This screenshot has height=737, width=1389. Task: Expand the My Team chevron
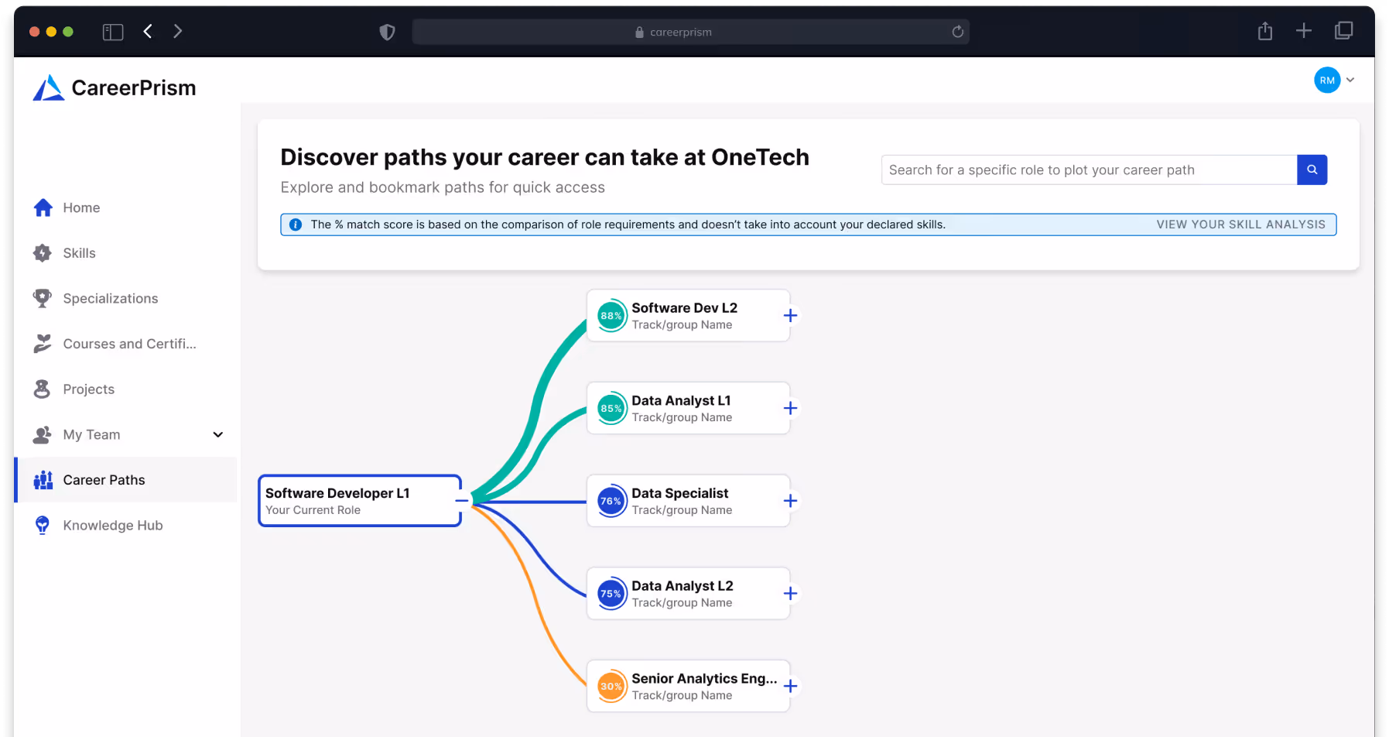coord(218,434)
